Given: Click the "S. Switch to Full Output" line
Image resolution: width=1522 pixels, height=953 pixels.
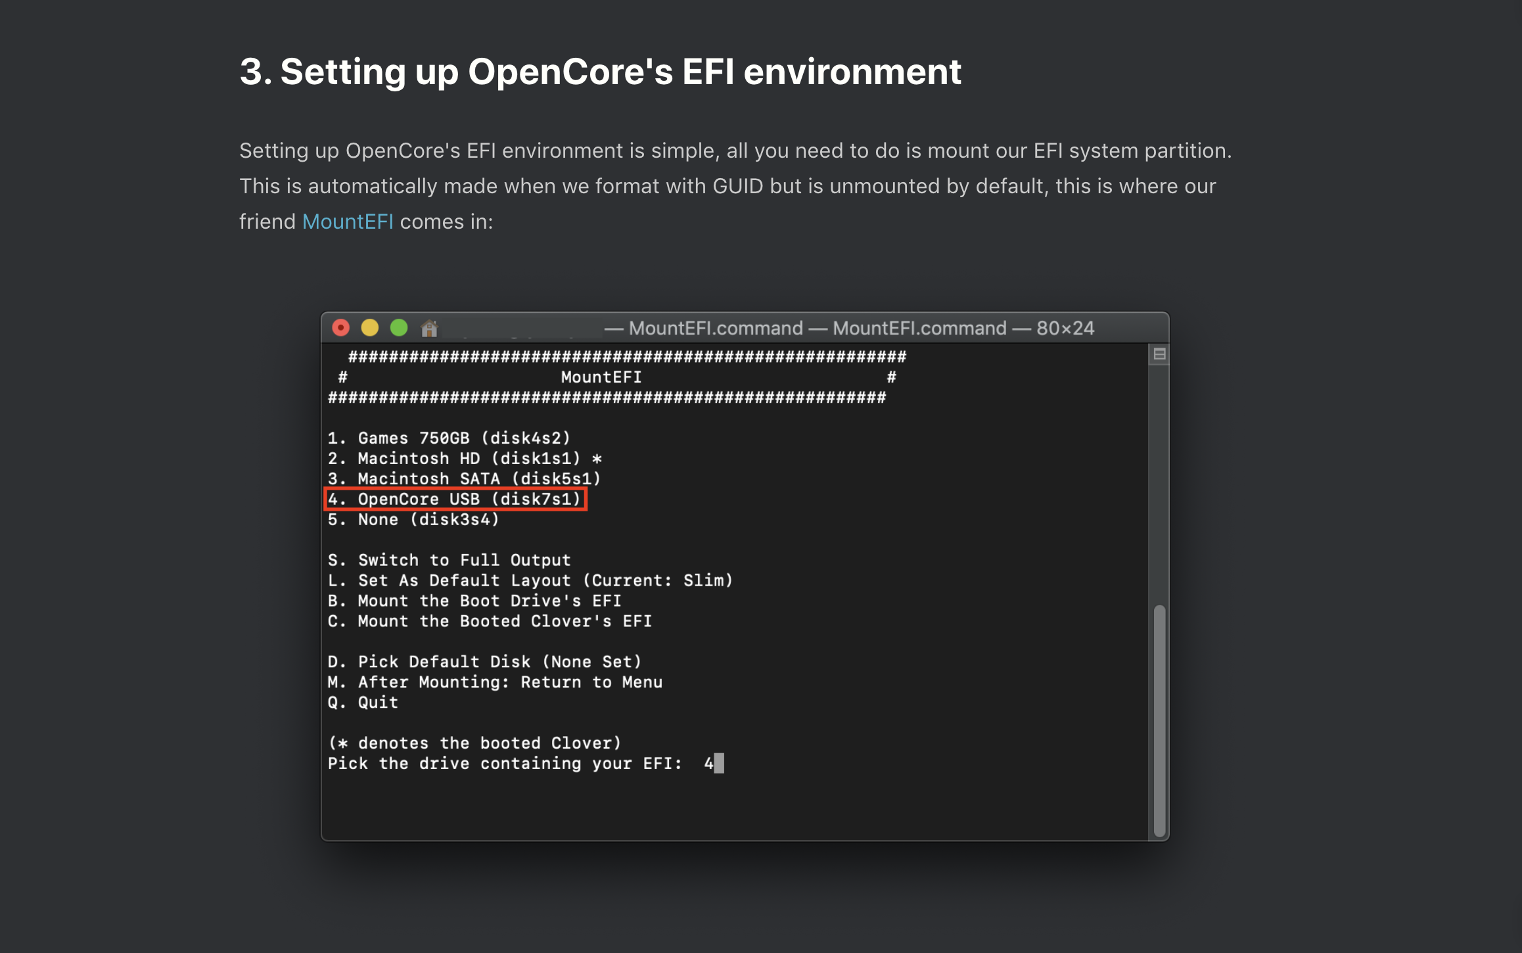Looking at the screenshot, I should 449,560.
